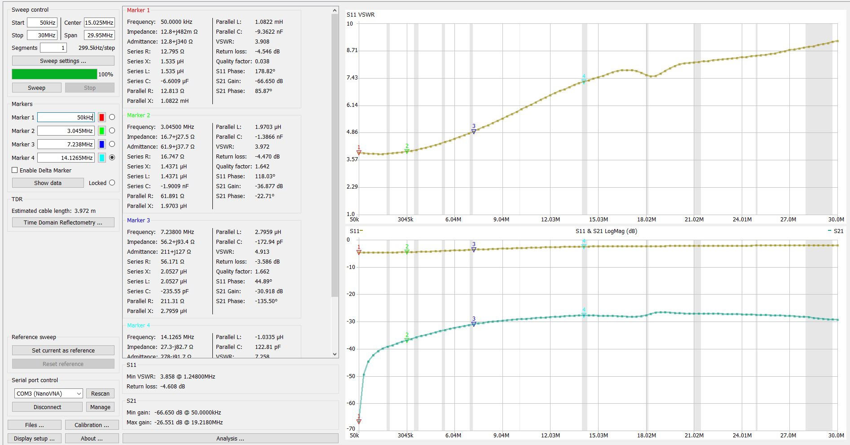850x445 pixels.
Task: Click the S11 & S21 LogMag (dB) chart title
Action: point(606,231)
